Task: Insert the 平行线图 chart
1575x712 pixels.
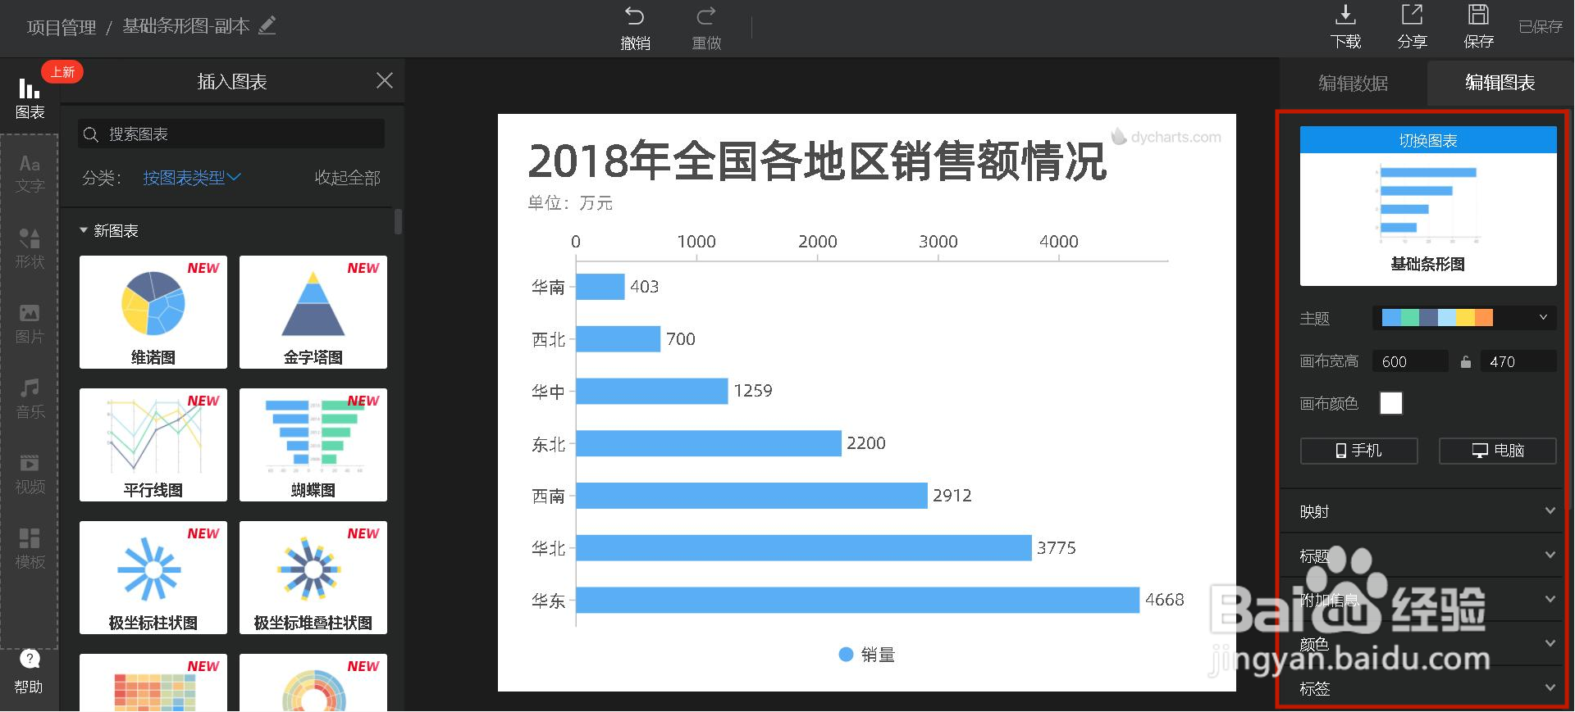Action: click(x=153, y=445)
